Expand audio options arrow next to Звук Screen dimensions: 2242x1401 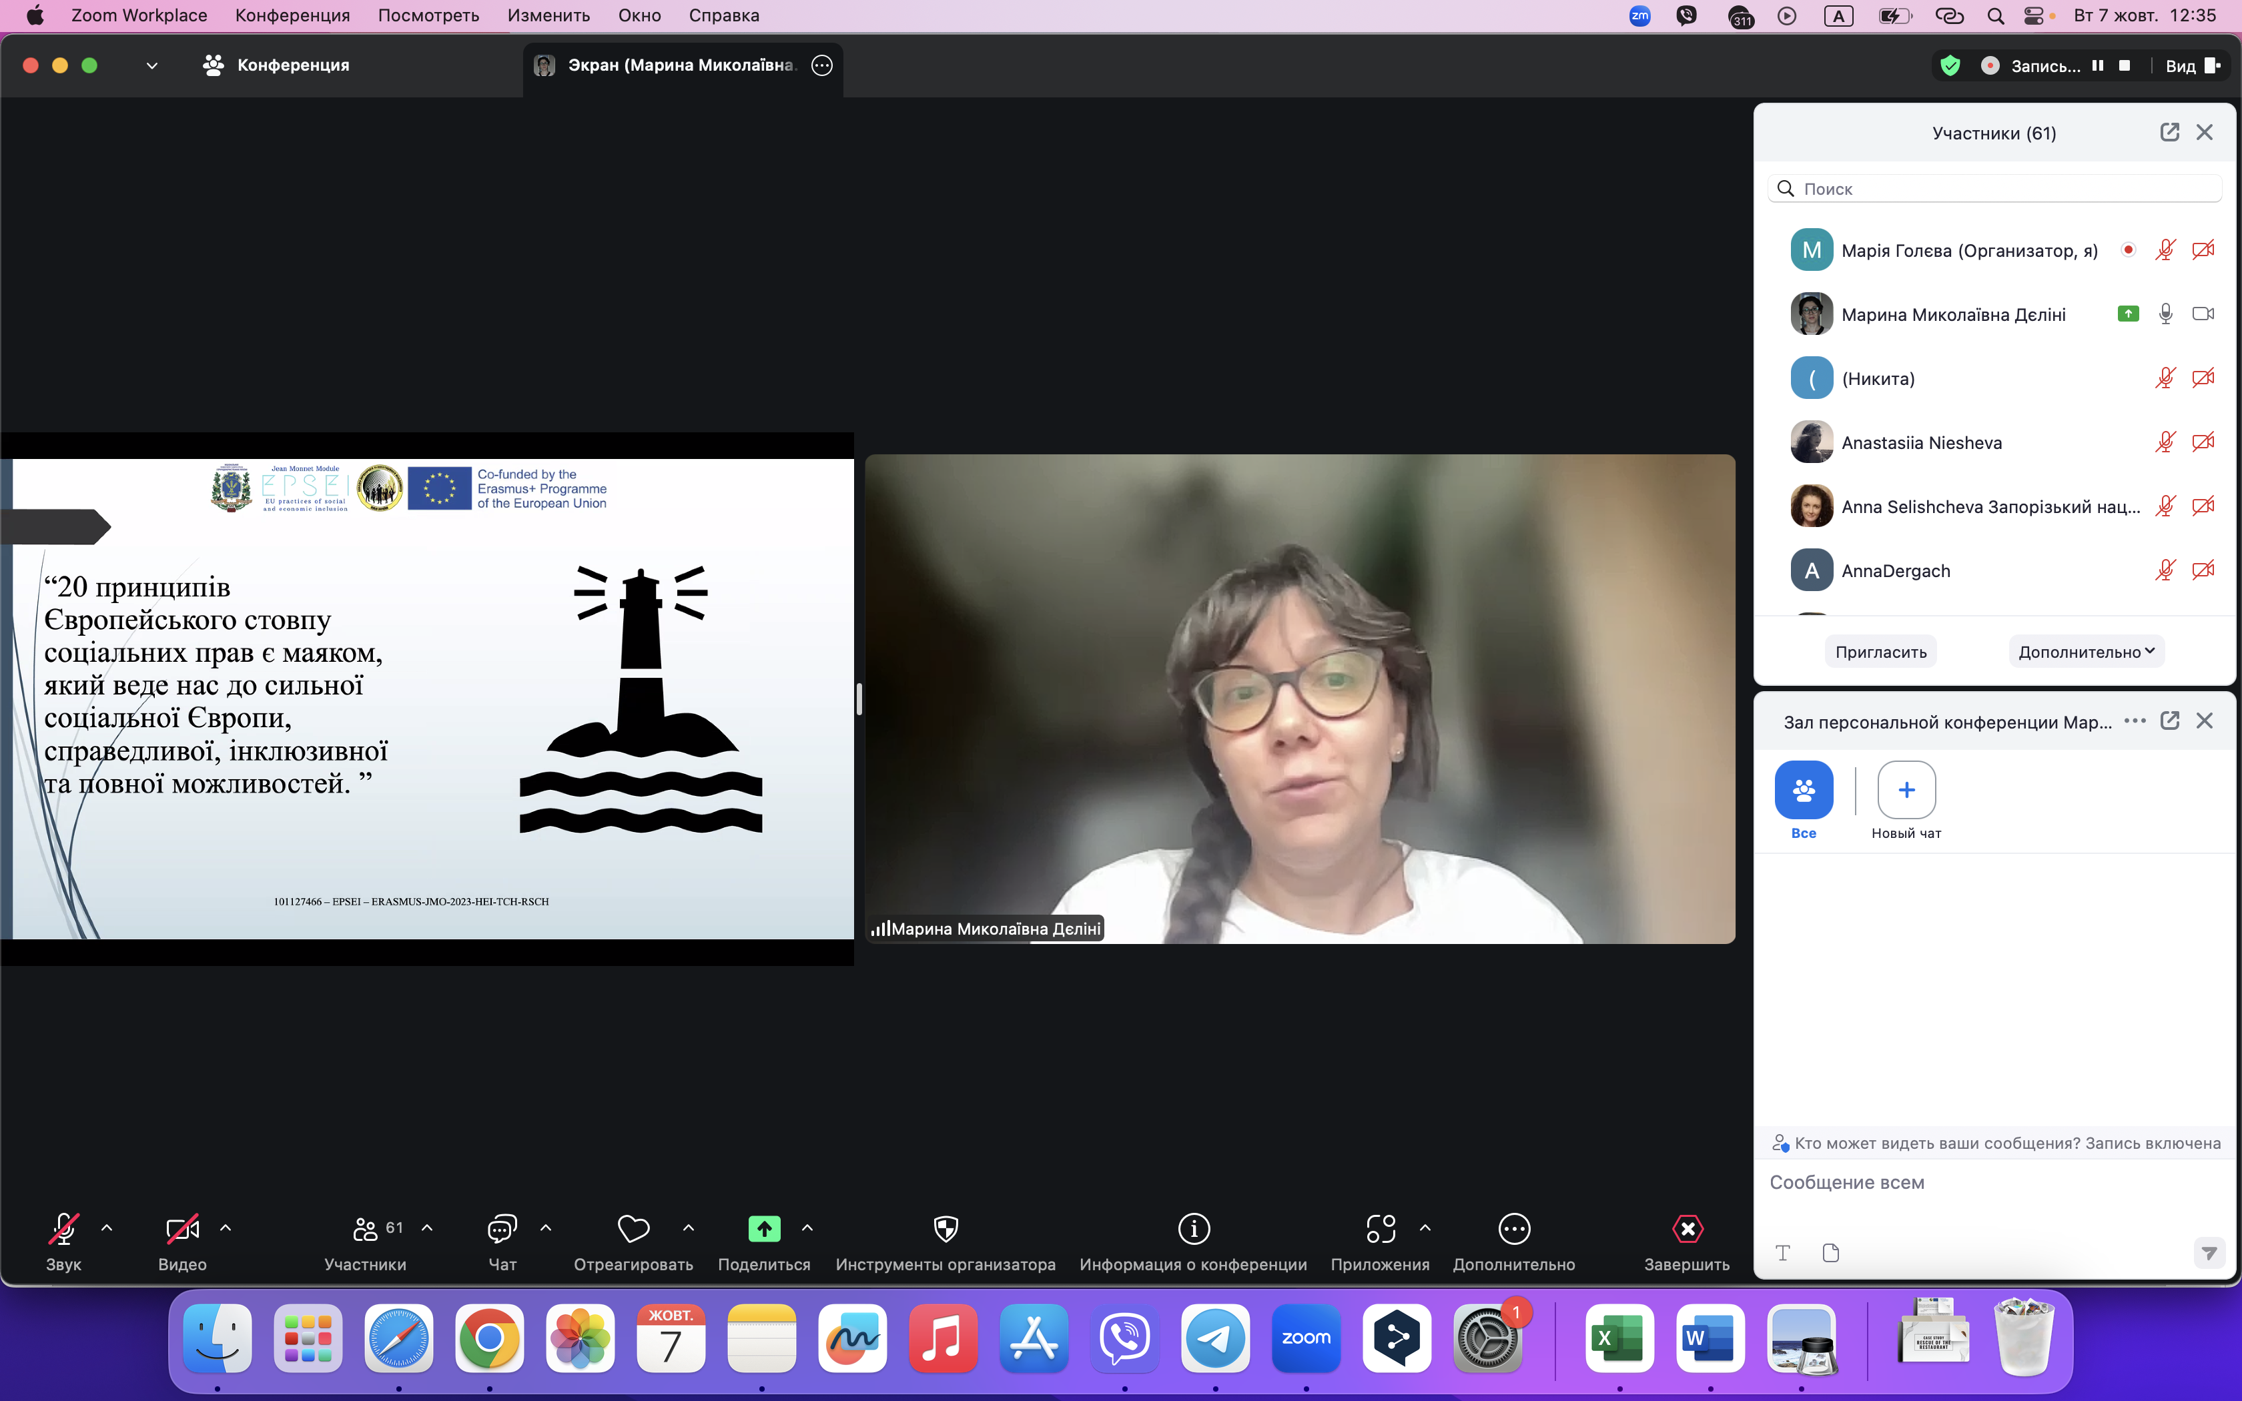coord(107,1228)
